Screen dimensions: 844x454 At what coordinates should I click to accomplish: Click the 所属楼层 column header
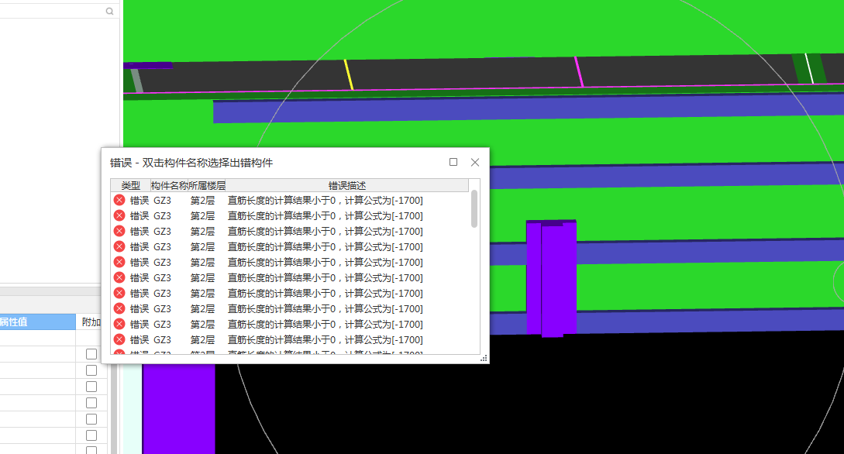pos(207,186)
